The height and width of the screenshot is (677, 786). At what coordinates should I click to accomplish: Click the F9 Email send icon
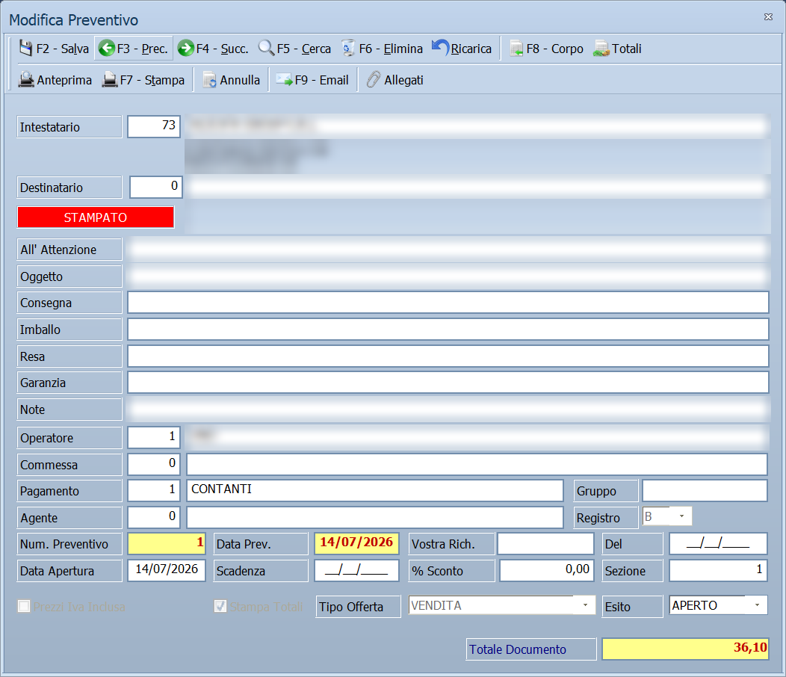[284, 80]
